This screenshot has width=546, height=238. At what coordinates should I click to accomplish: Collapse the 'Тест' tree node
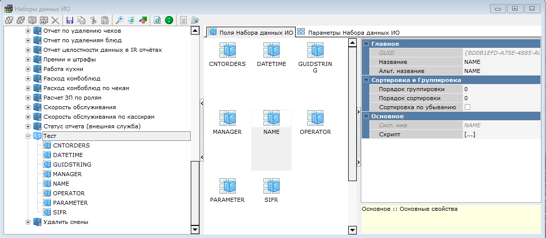pyautogui.click(x=28, y=136)
